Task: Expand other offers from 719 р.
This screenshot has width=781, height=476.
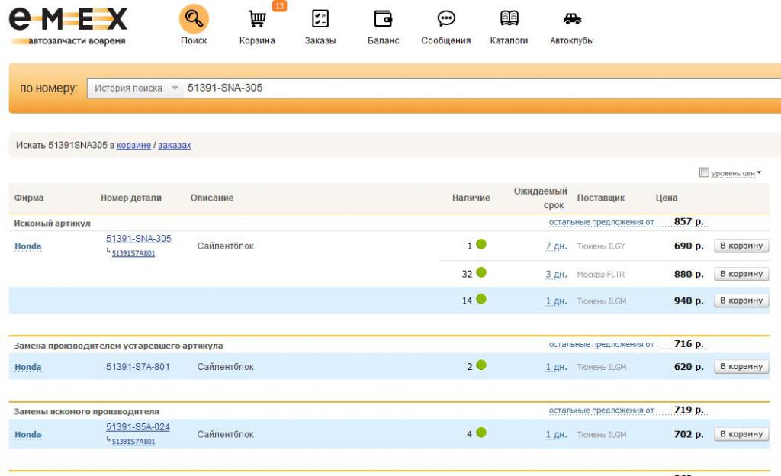Action: tap(601, 410)
